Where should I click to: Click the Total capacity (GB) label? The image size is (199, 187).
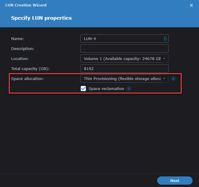30,69
